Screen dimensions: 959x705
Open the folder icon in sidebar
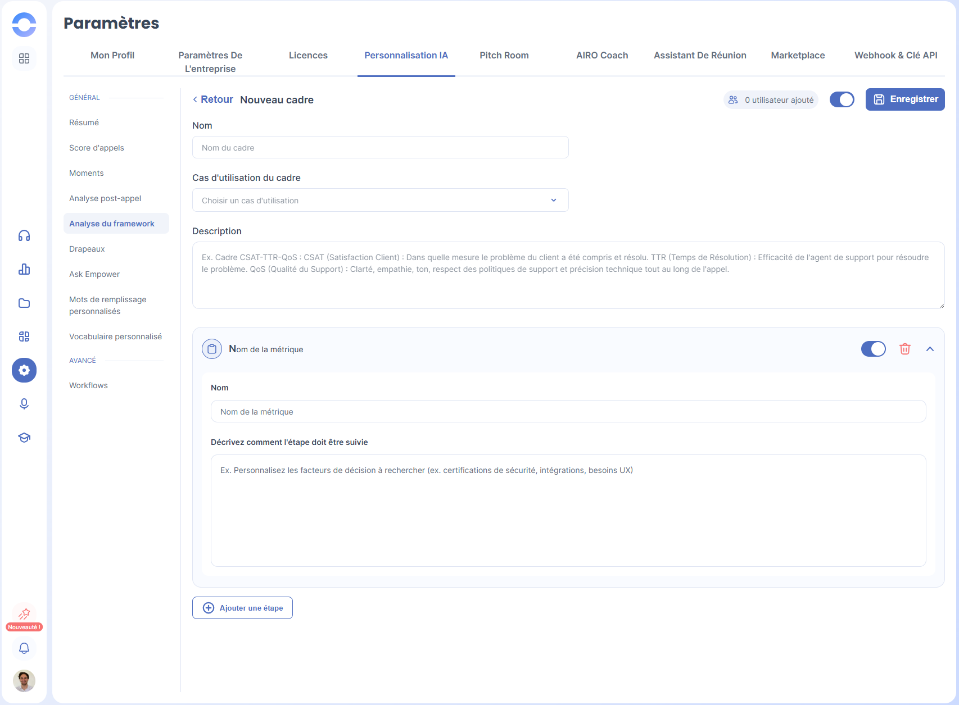tap(24, 303)
